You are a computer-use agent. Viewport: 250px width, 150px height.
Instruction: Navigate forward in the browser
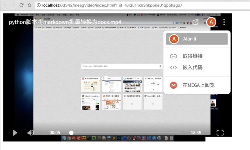pyautogui.click(x=13, y=5)
